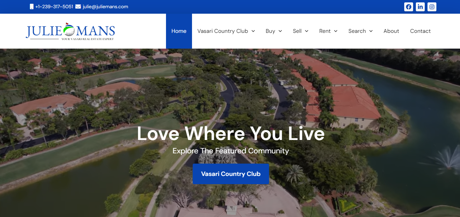The width and height of the screenshot is (460, 217).
Task: Go to the Home menu item
Action: click(179, 31)
